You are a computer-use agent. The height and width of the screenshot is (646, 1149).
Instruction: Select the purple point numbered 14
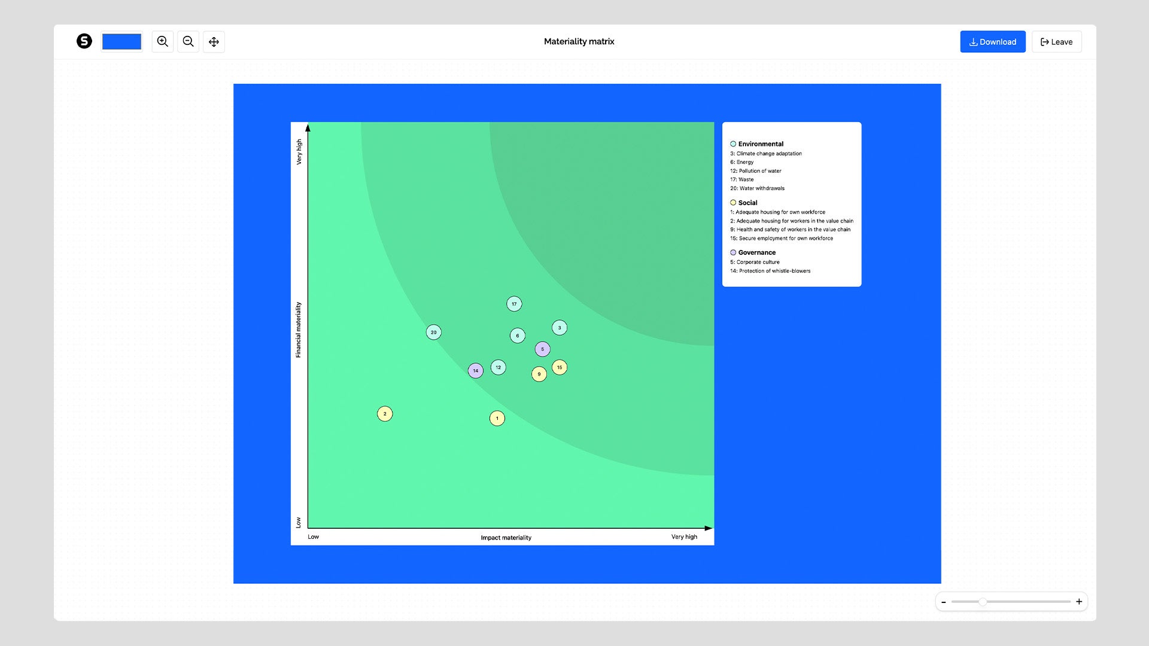[476, 371]
